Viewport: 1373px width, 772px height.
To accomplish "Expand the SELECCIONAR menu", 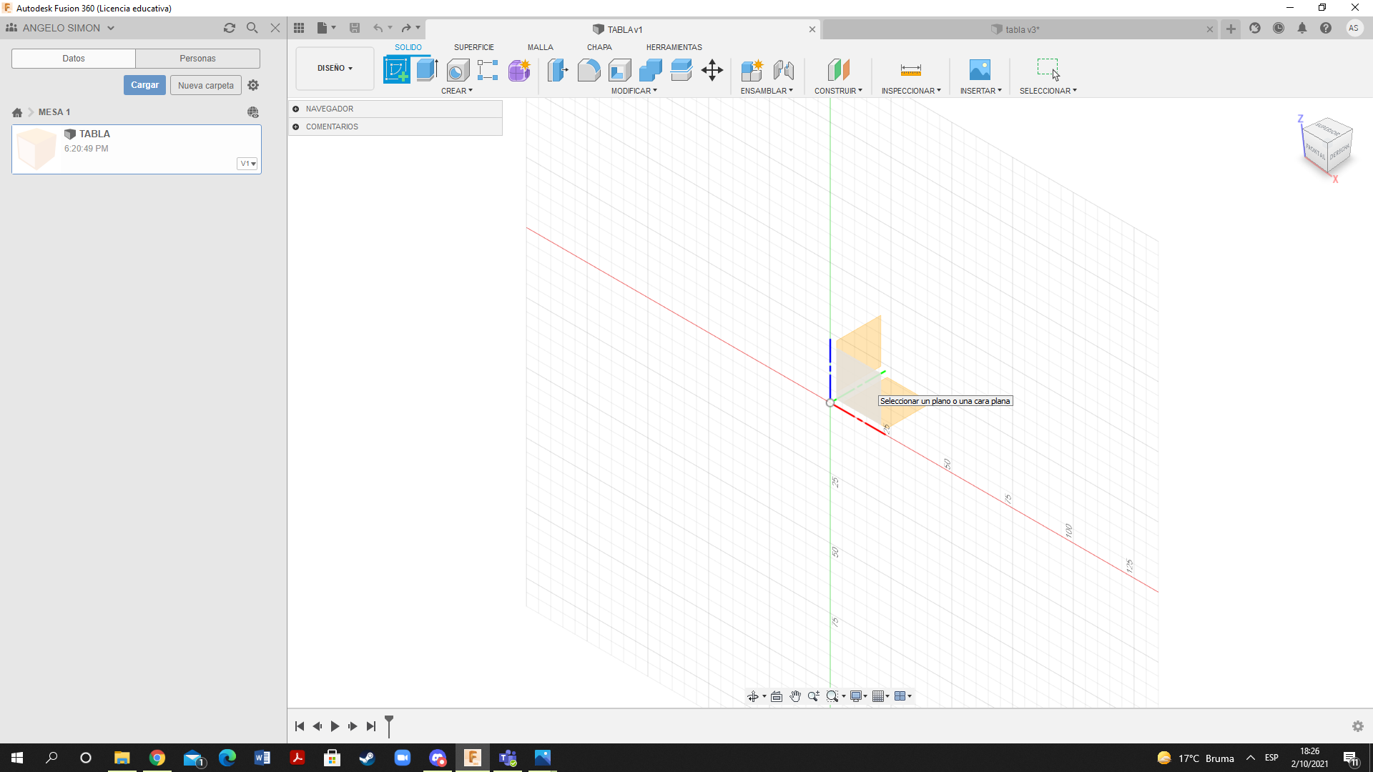I will tap(1048, 91).
